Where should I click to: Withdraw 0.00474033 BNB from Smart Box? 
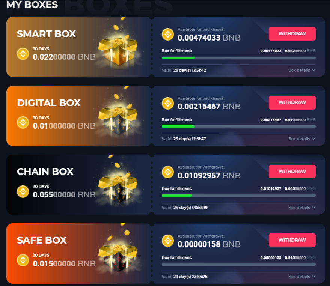pos(292,34)
